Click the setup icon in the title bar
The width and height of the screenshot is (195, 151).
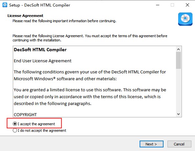[5, 5]
